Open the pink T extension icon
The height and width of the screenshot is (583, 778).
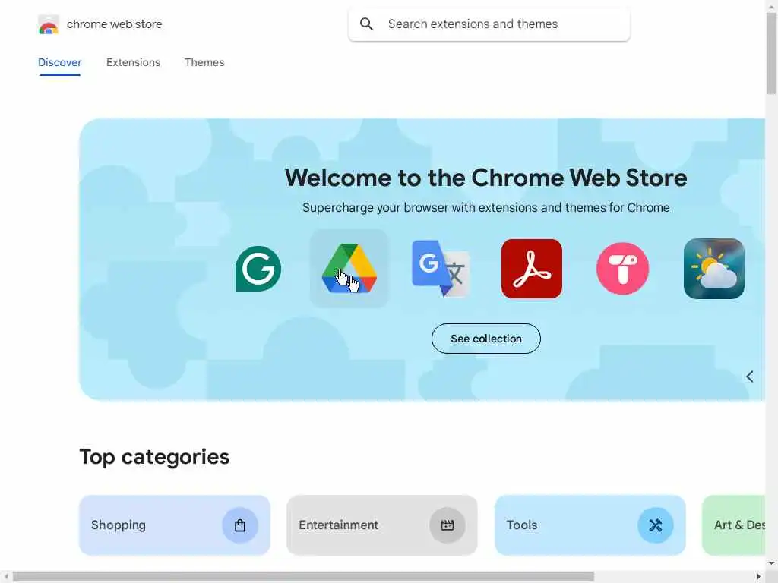pyautogui.click(x=622, y=268)
